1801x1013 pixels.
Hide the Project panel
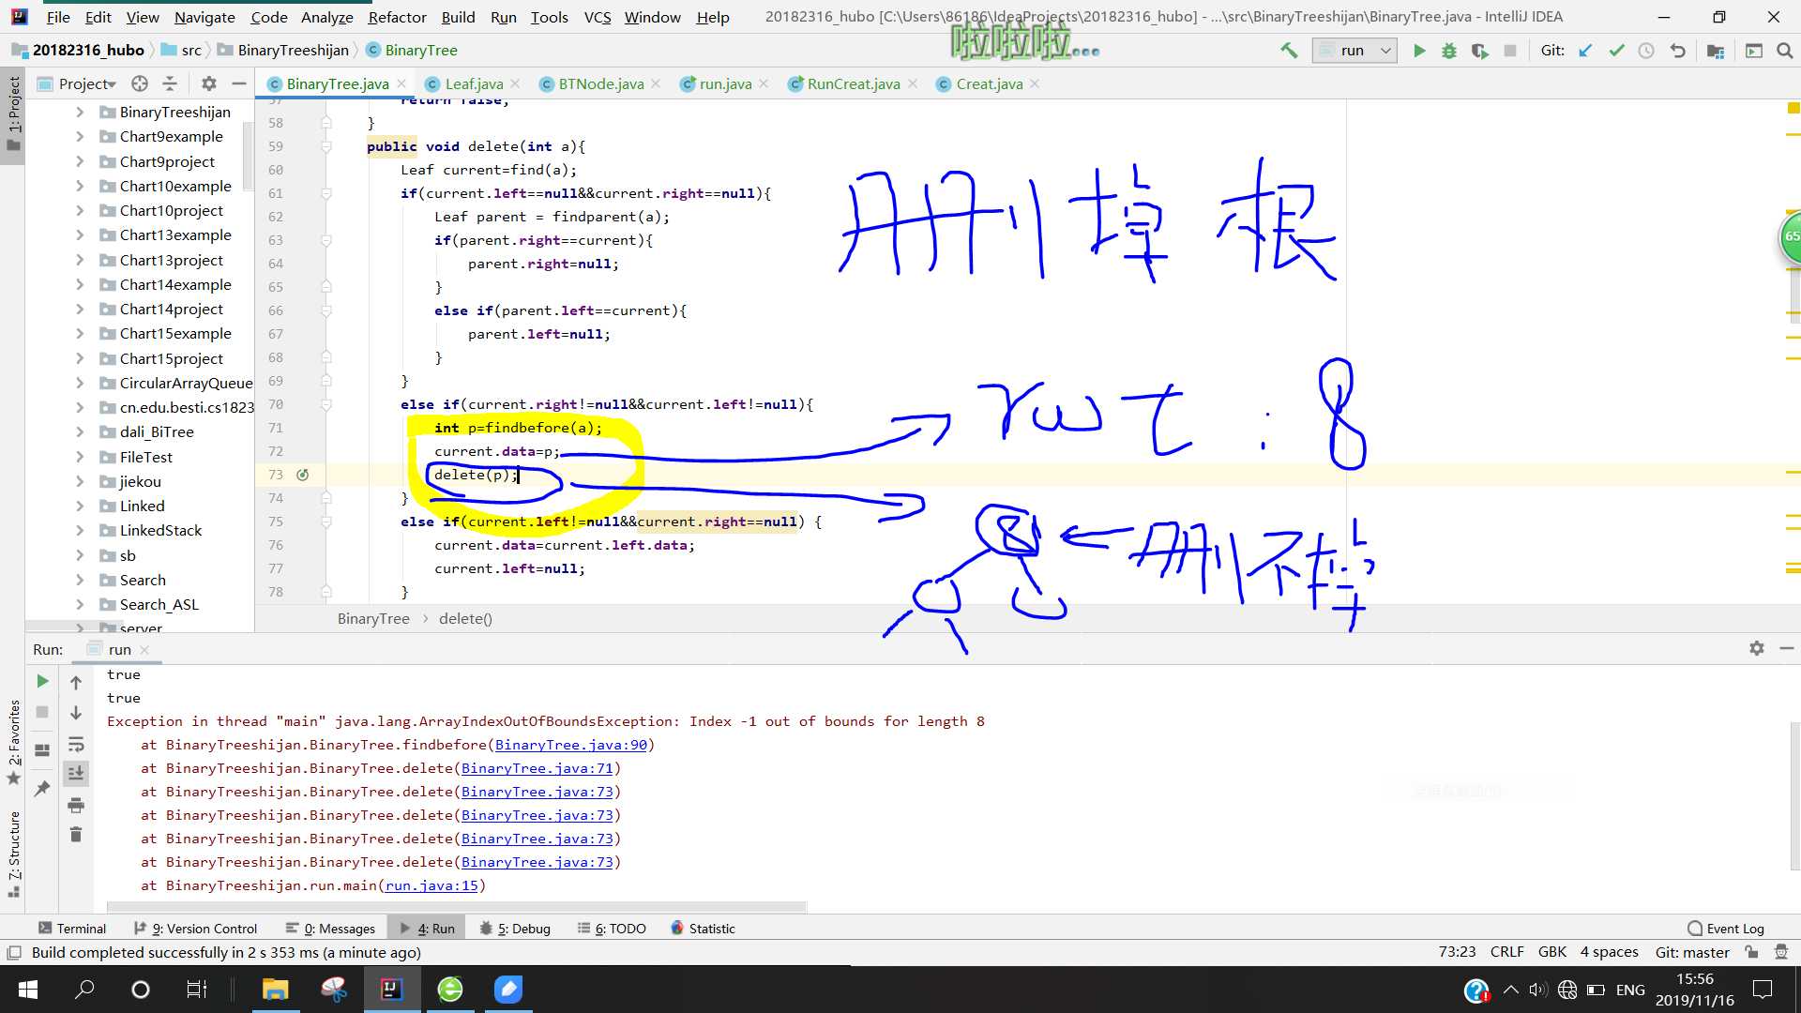(239, 83)
